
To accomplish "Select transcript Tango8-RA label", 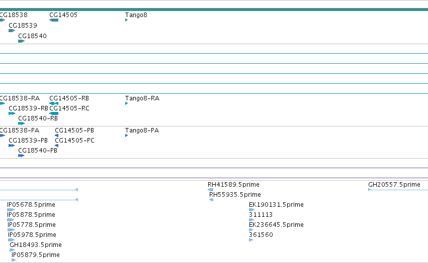I will (142, 98).
